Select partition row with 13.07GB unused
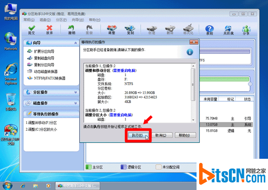This screenshot has height=190, width=268. 226,124
